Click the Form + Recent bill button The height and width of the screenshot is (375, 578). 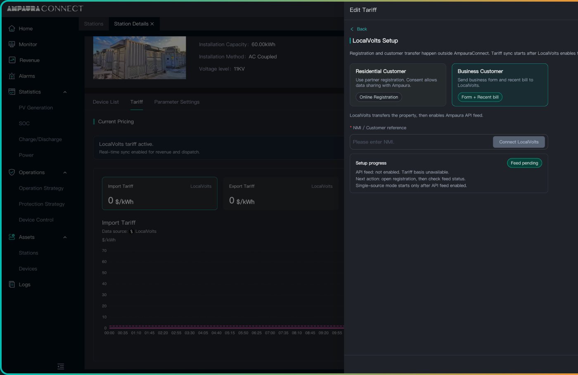pyautogui.click(x=480, y=97)
